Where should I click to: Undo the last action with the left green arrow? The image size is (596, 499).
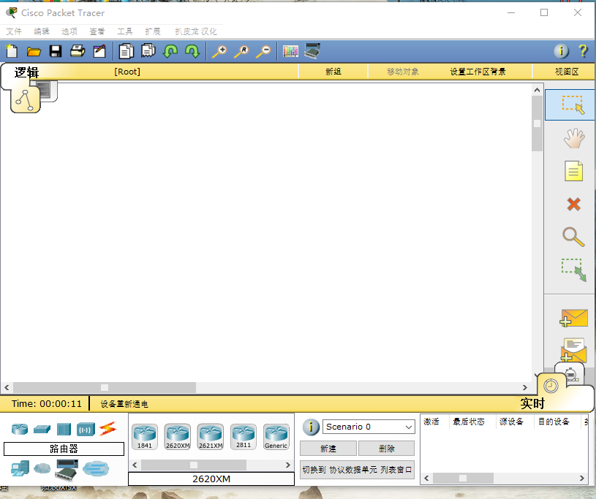click(170, 51)
